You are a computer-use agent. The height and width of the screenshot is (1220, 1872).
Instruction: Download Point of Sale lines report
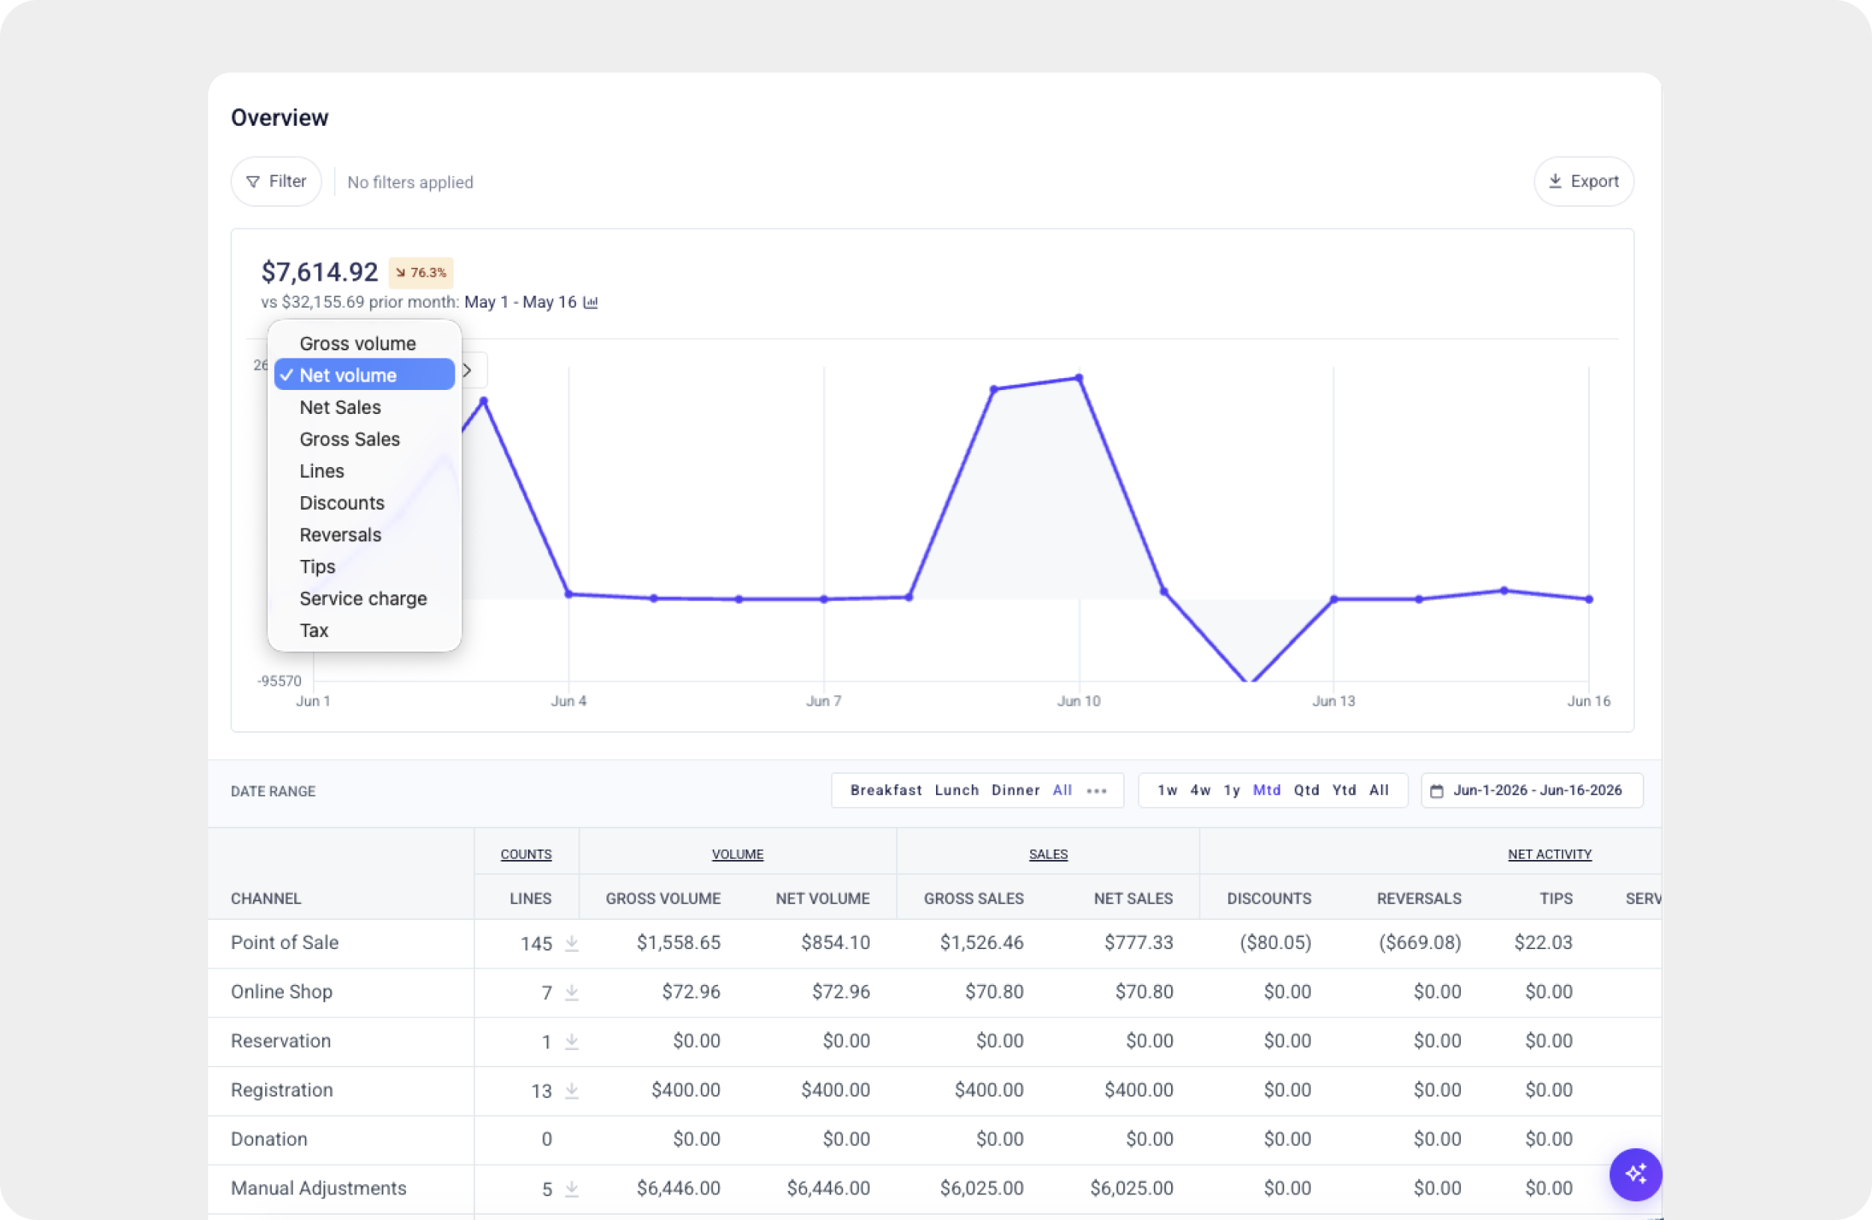pyautogui.click(x=572, y=942)
